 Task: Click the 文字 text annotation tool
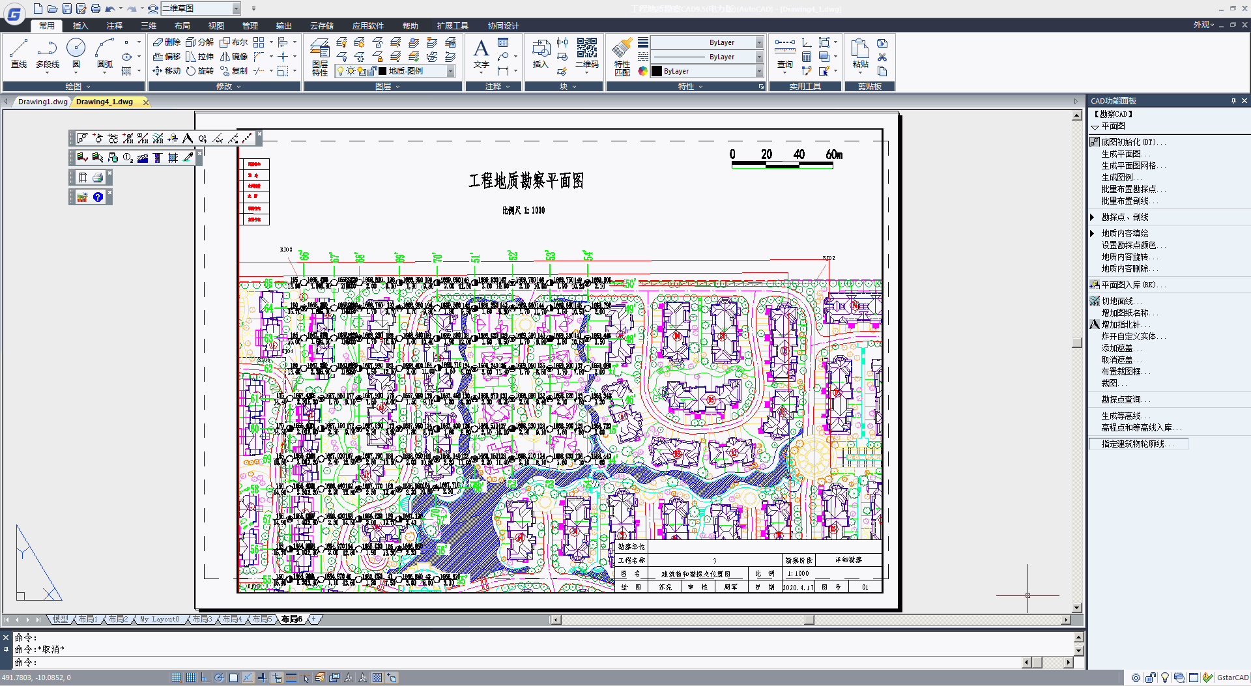click(x=481, y=53)
